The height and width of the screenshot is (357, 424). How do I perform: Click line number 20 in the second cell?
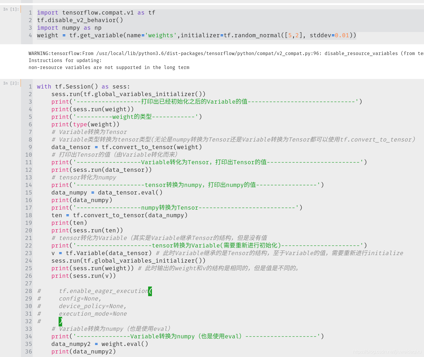[28, 230]
